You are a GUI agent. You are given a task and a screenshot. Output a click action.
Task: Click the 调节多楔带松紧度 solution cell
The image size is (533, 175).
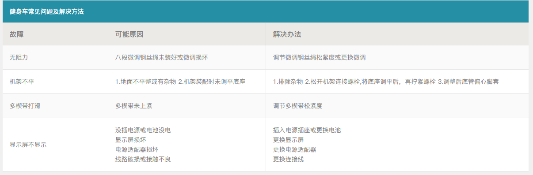397,106
